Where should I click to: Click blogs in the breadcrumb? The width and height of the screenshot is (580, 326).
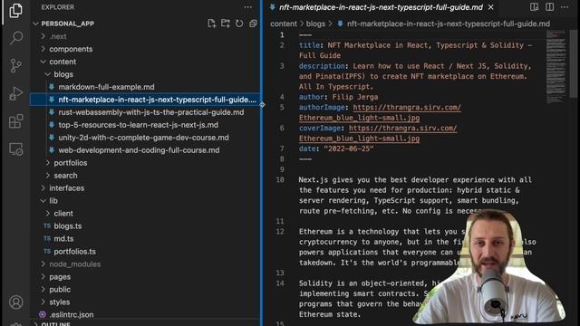click(x=315, y=24)
